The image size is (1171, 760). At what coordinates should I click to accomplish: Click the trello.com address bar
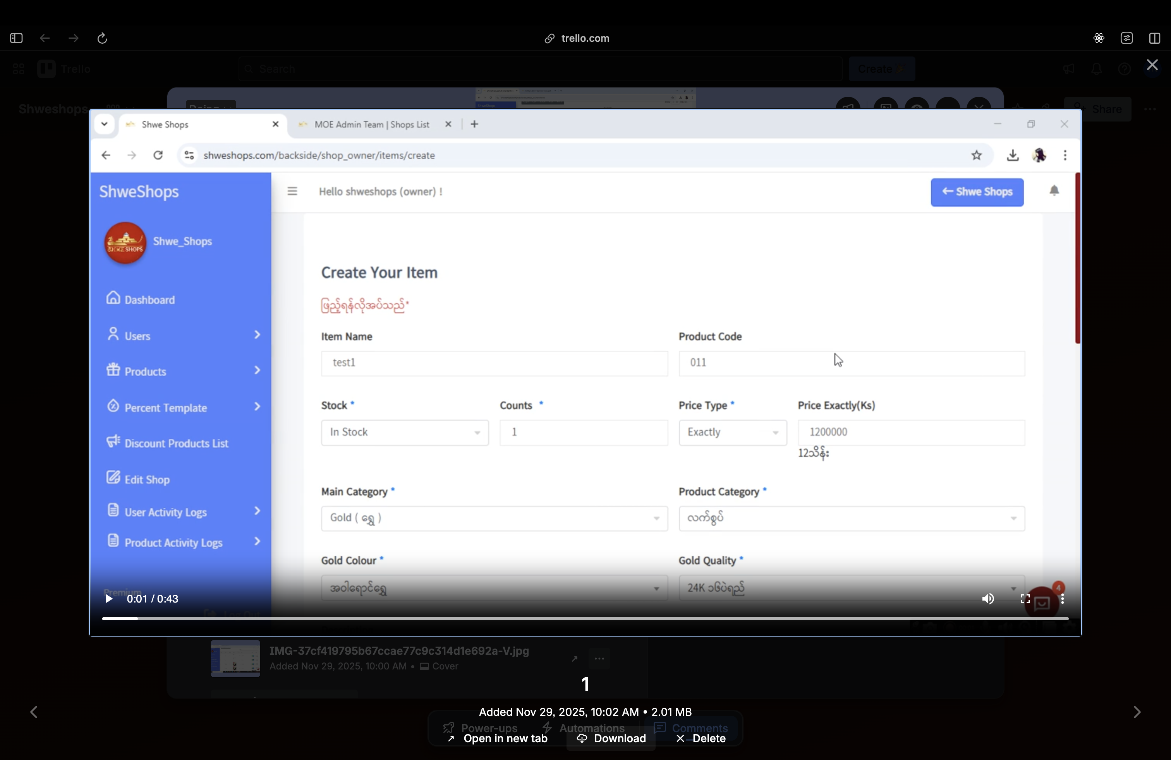click(x=584, y=38)
